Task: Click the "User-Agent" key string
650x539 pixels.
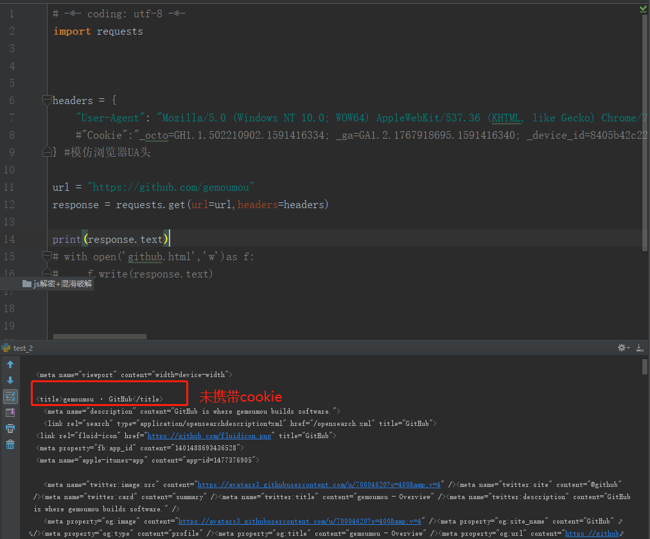Action: pyautogui.click(x=110, y=118)
